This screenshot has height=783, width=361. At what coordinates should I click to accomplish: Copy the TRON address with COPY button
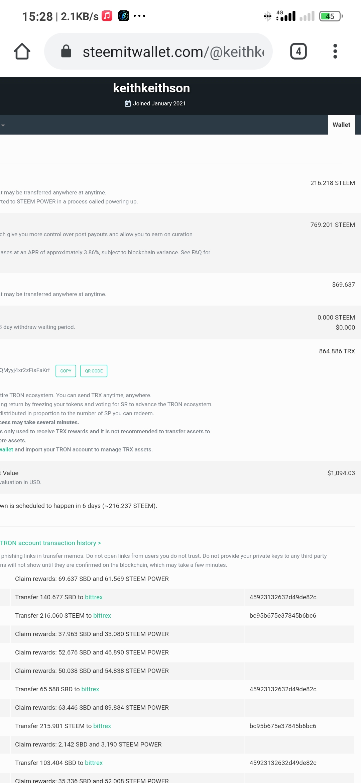[x=66, y=371]
